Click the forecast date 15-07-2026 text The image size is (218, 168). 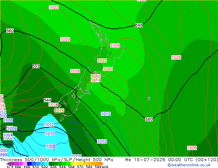pyautogui.click(x=150, y=160)
